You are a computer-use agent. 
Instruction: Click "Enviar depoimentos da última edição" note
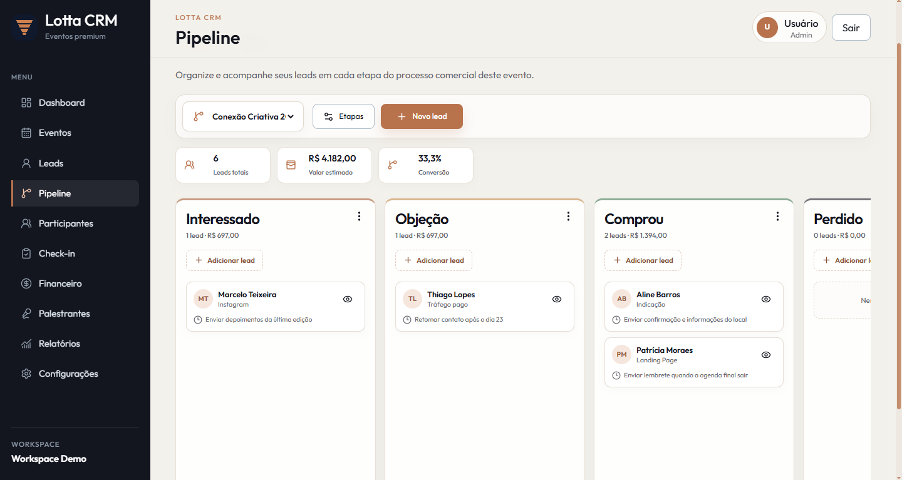point(259,320)
